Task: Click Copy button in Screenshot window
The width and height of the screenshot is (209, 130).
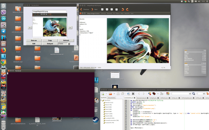Action: [50, 41]
